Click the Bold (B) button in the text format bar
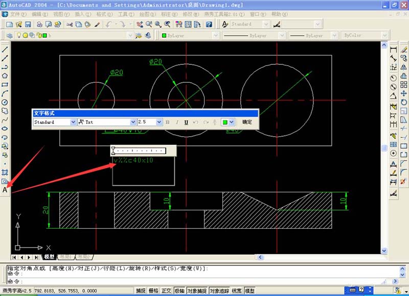 pyautogui.click(x=167, y=122)
